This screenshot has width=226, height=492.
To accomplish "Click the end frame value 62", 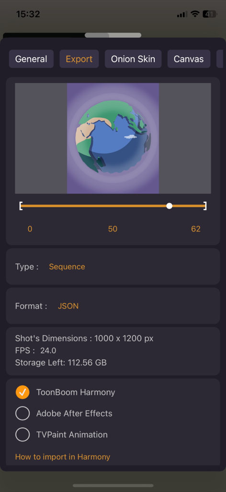I will click(196, 229).
